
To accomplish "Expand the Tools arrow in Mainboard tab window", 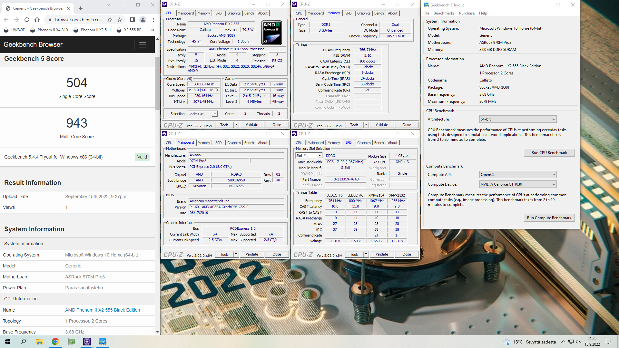I will pyautogui.click(x=236, y=254).
